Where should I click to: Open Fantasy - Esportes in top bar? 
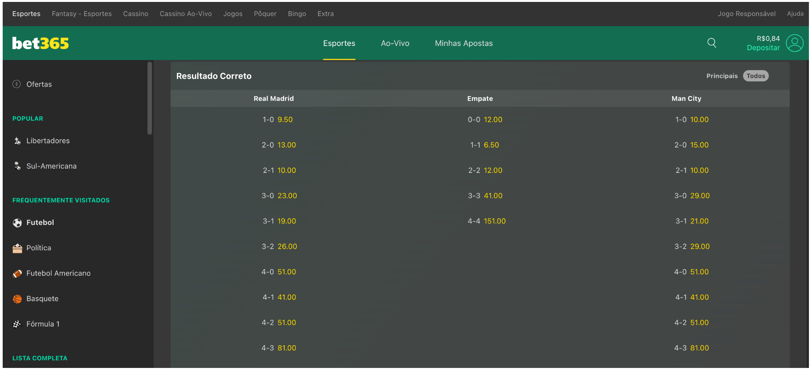click(x=82, y=14)
